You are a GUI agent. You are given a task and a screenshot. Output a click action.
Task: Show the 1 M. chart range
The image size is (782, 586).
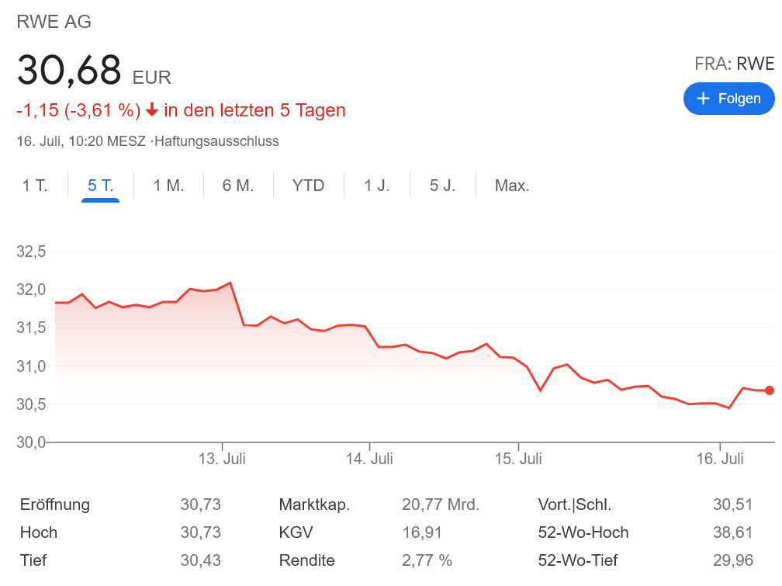pos(168,186)
